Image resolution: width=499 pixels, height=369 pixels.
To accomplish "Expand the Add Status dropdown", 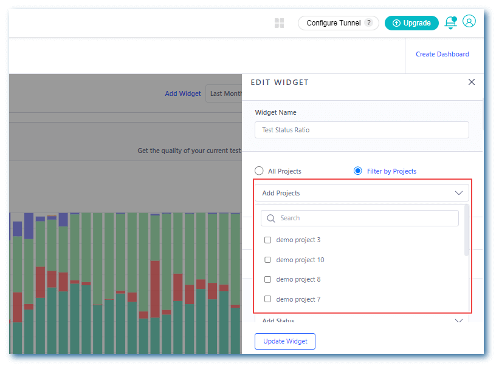I will (x=459, y=320).
